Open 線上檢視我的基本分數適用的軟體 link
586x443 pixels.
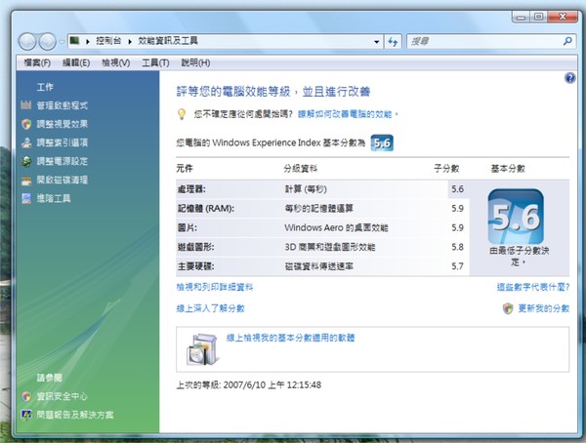click(x=290, y=338)
